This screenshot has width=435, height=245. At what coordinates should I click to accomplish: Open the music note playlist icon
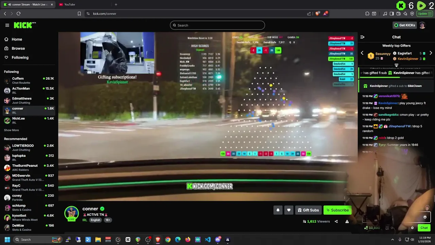pyautogui.click(x=385, y=14)
